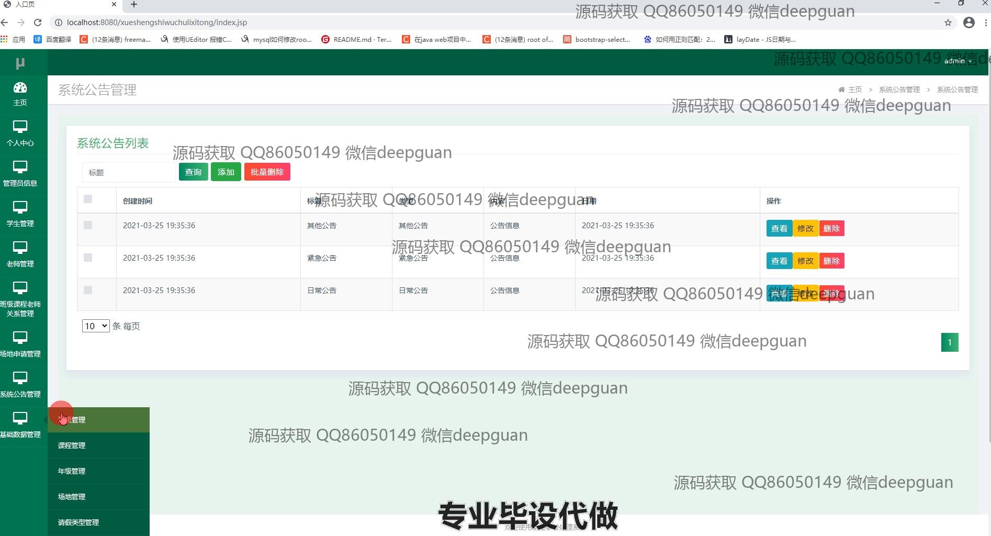Select 课程管理 from the submenu

coord(72,445)
